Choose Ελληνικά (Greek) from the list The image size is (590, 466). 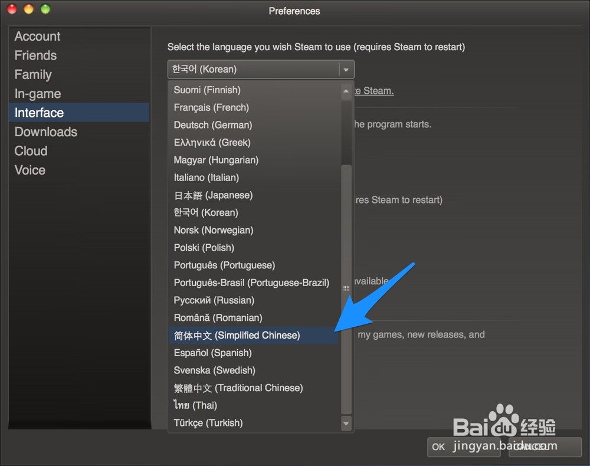point(254,143)
